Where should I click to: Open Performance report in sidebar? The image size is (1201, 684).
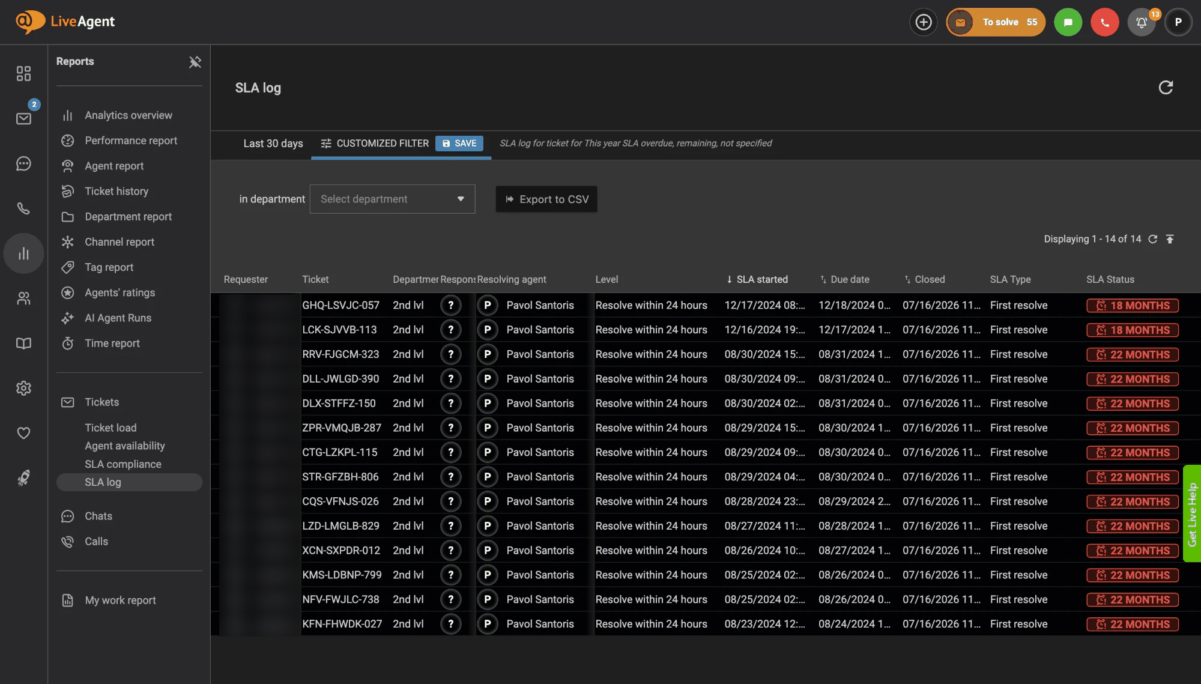point(130,141)
